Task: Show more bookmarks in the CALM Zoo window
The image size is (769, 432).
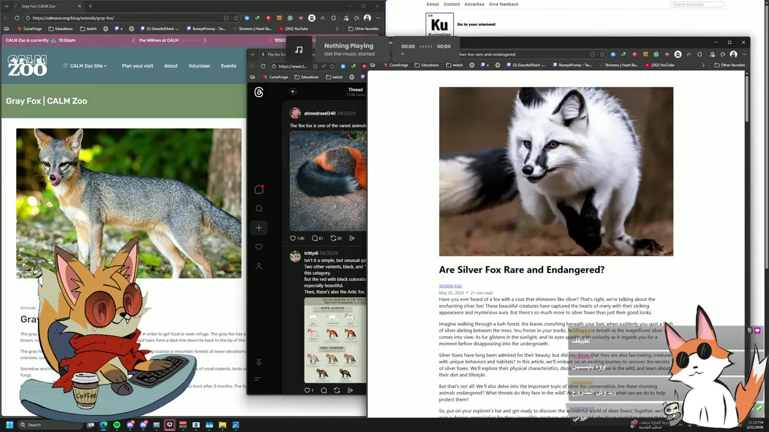Action: point(336,29)
